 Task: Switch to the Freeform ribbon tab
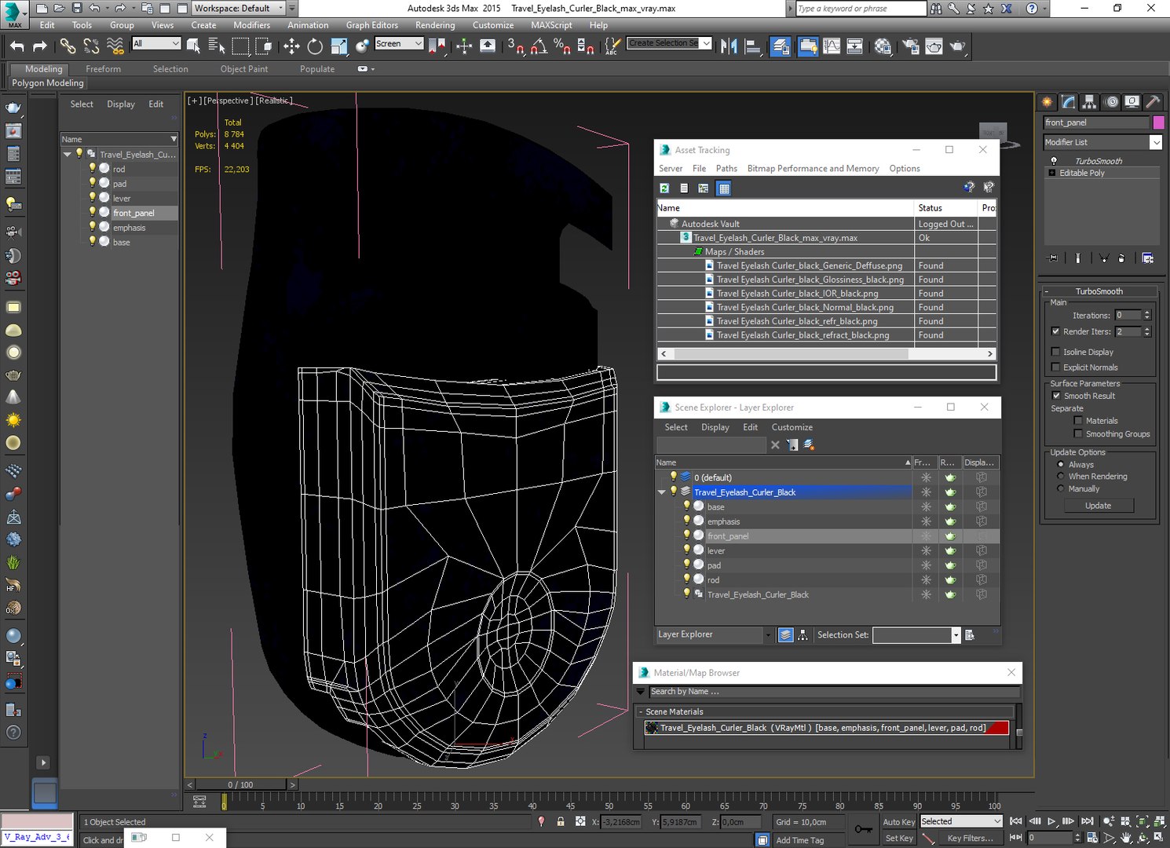[x=103, y=69]
